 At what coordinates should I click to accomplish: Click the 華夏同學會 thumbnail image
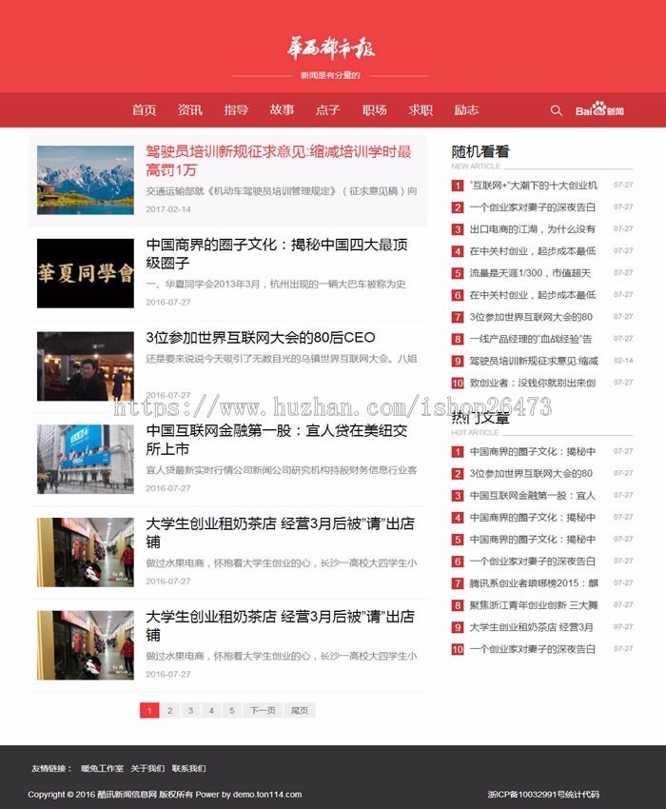[x=85, y=273]
